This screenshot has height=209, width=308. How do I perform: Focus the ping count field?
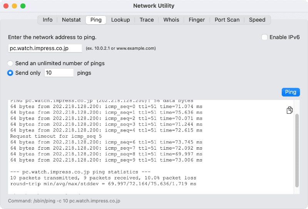point(59,73)
